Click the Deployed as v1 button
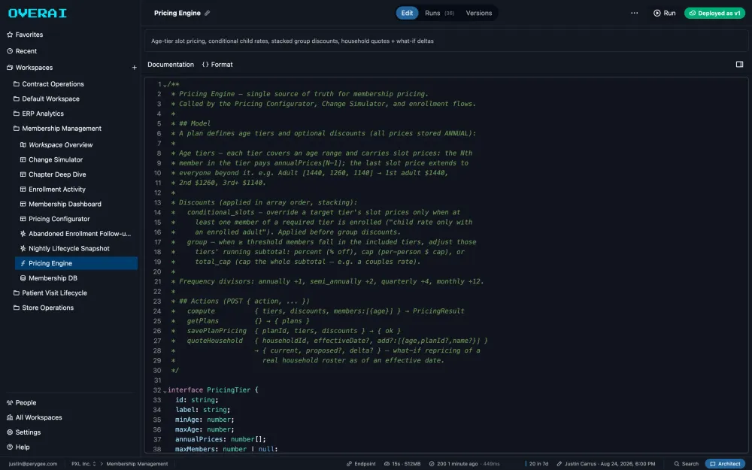 click(x=714, y=13)
